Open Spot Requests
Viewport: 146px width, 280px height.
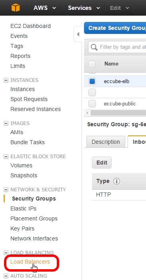(29, 99)
